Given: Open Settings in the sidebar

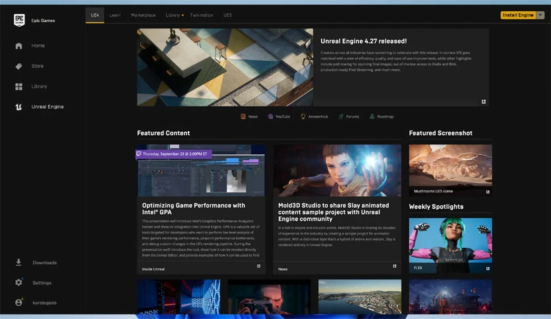Looking at the screenshot, I should point(42,283).
